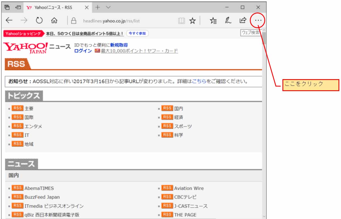Viewport: 341px width, 219px height.
Task: Click RSS icon next to Aviation Wire
Action: point(167,188)
